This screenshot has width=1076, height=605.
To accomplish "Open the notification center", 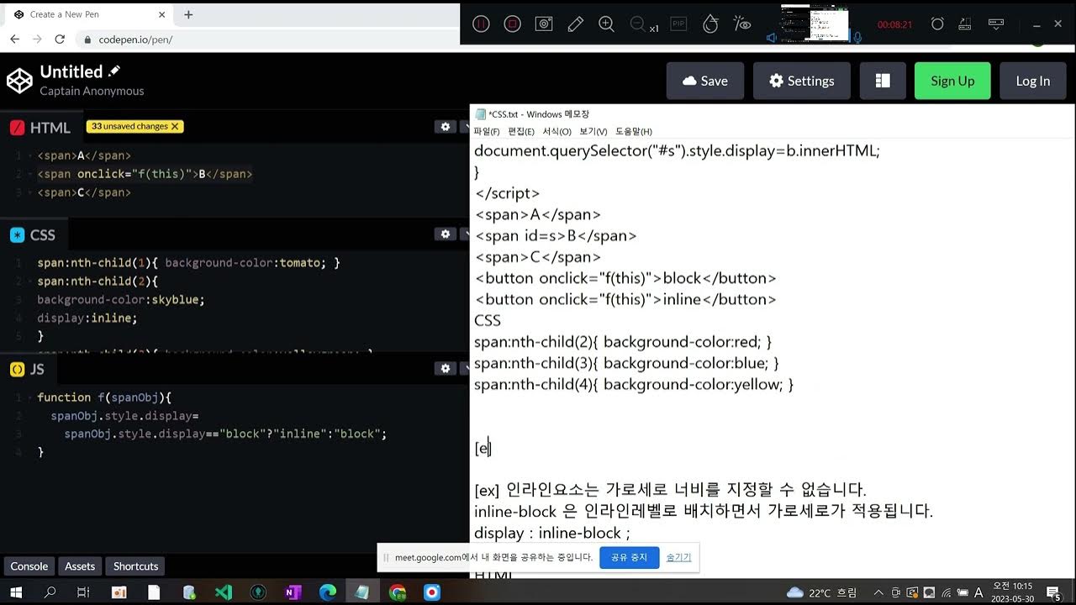I will [x=1053, y=592].
